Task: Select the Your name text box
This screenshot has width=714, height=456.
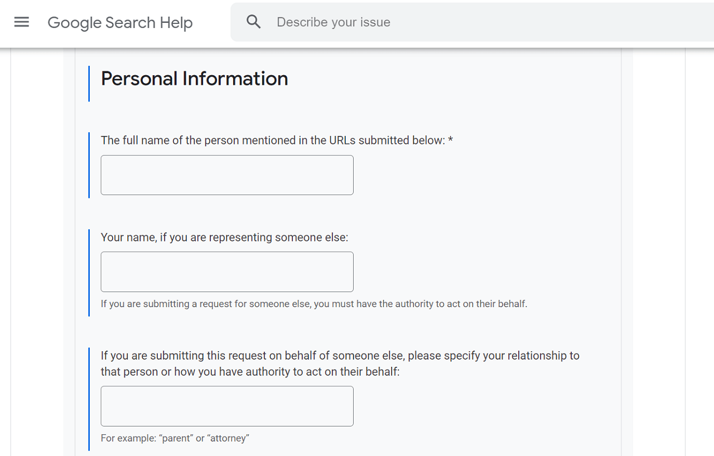Action: [x=227, y=271]
